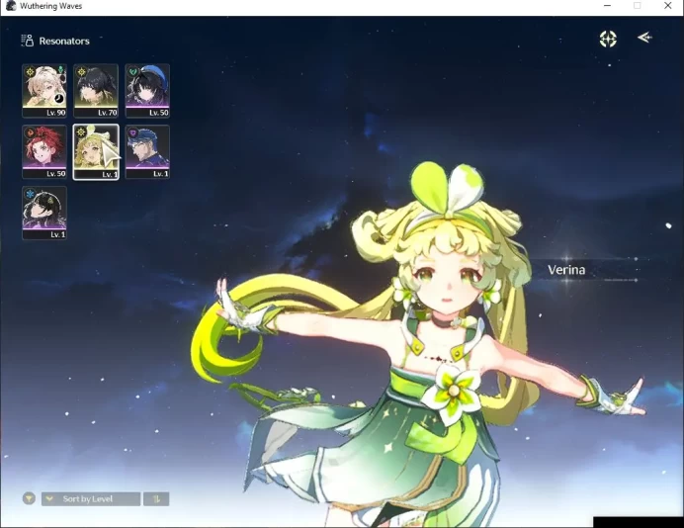This screenshot has width=684, height=528.
Task: Select Verina's highlighted Lv. 1 card
Action: tap(96, 152)
